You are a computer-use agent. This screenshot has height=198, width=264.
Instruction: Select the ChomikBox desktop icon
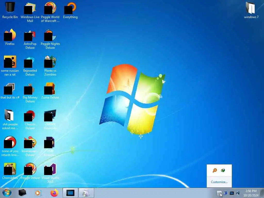pyautogui.click(x=10, y=171)
